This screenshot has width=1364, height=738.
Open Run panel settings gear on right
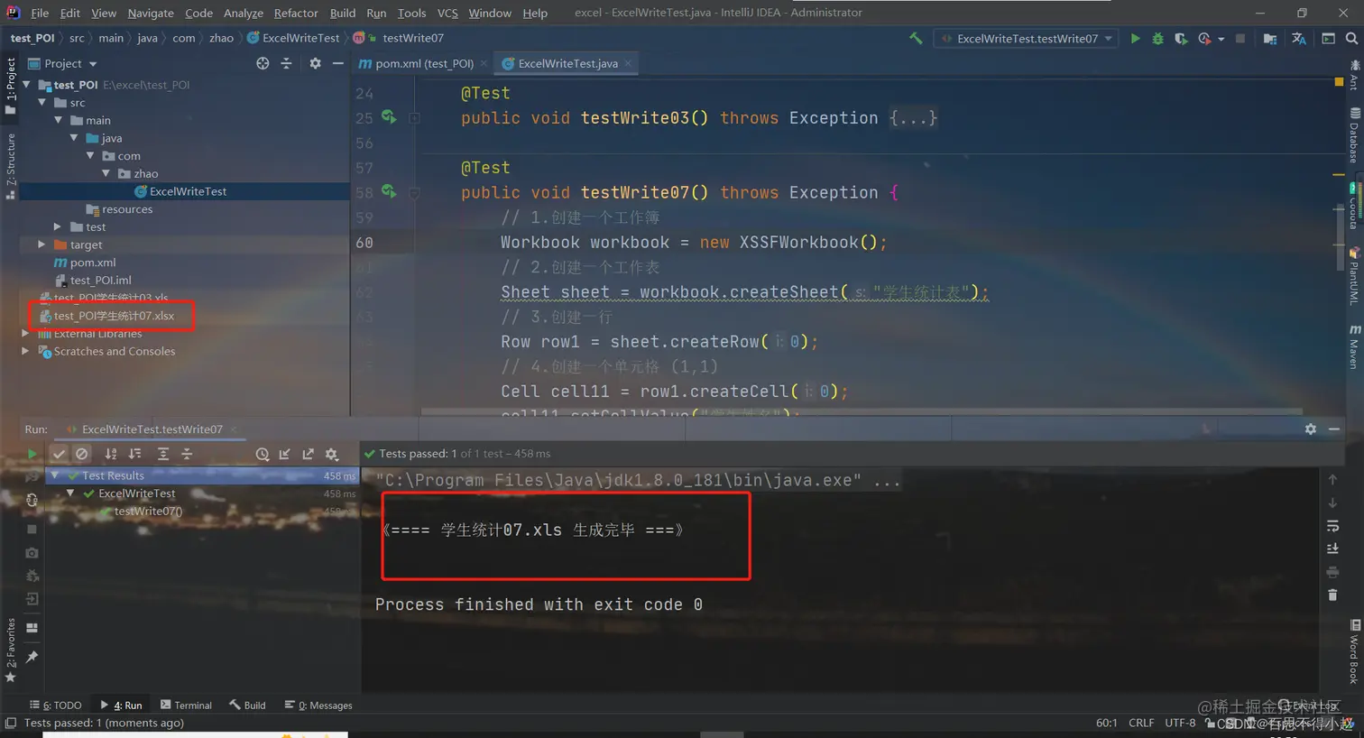(x=1311, y=429)
